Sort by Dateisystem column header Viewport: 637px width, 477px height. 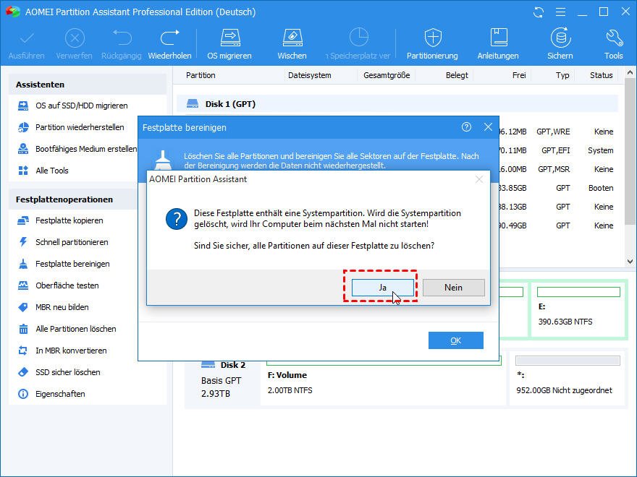[310, 75]
